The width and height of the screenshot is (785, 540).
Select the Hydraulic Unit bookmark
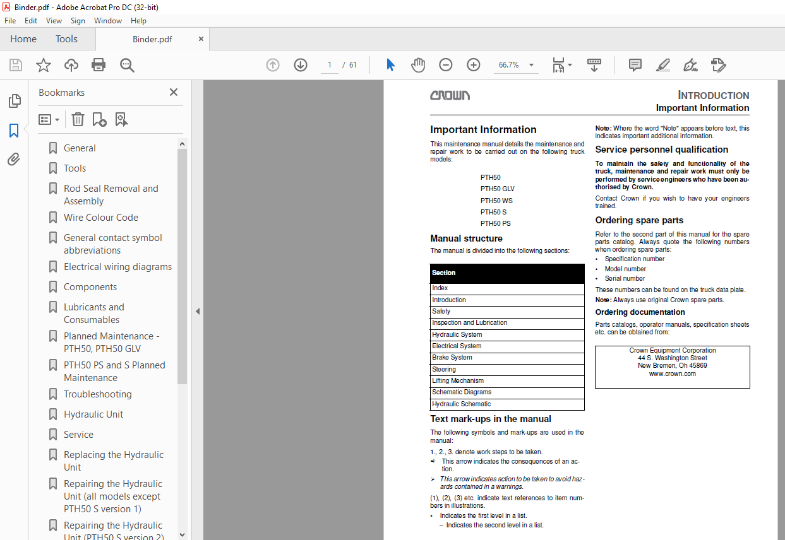[93, 414]
